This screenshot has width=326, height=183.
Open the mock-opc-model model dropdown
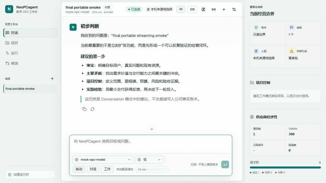pos(103,160)
